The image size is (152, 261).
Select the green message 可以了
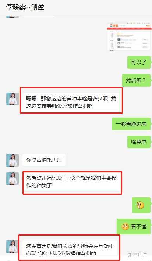click(139, 62)
